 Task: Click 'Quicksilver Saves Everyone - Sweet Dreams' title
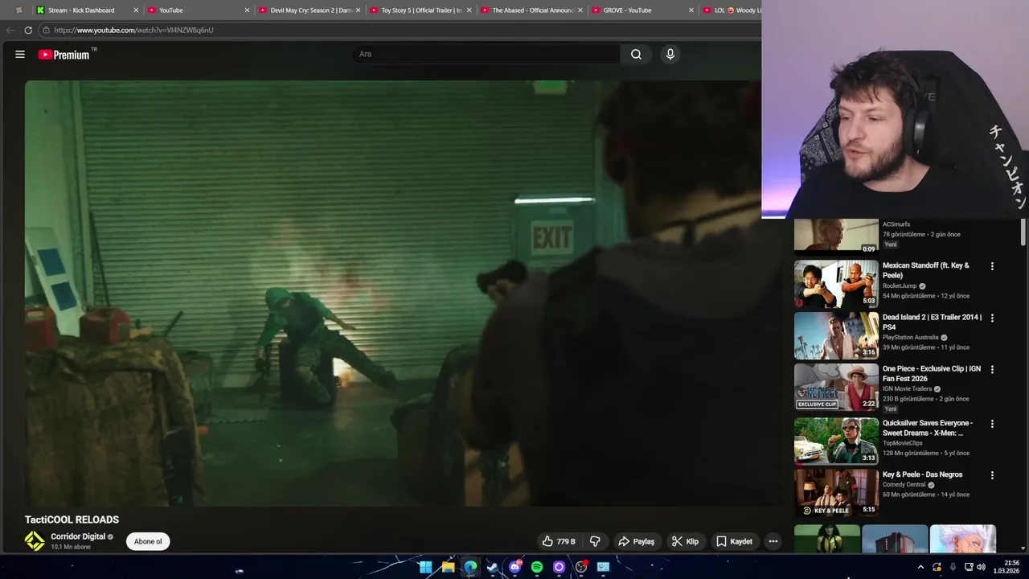coord(928,428)
